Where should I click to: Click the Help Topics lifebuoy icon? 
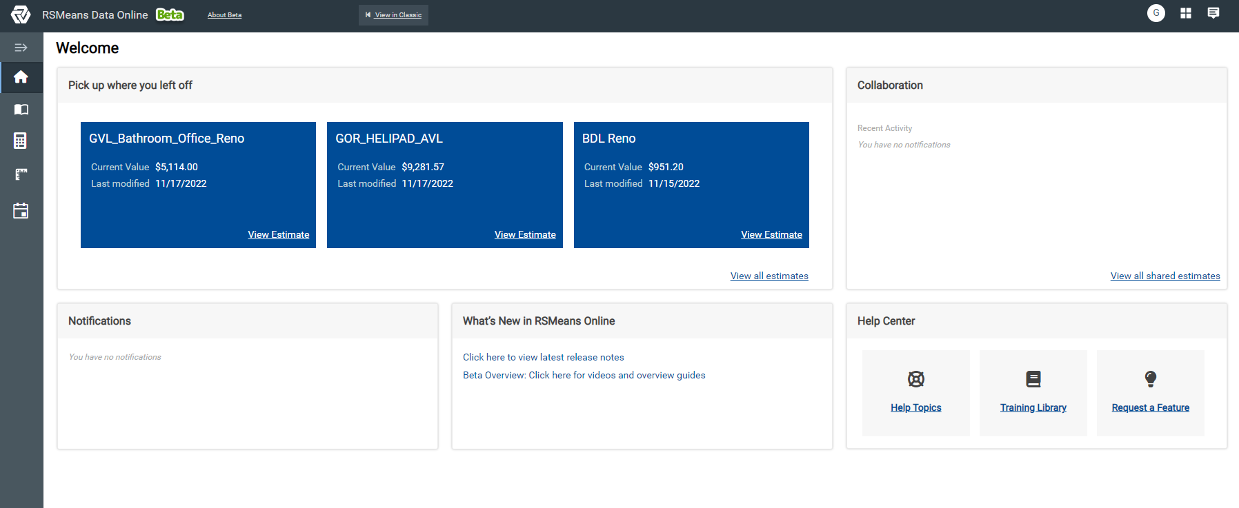tap(916, 378)
